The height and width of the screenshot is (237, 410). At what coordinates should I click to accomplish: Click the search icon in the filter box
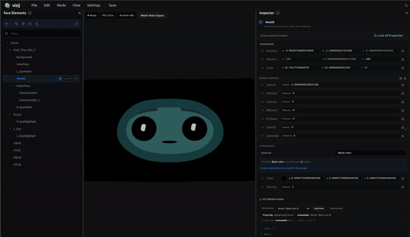(x=6, y=33)
